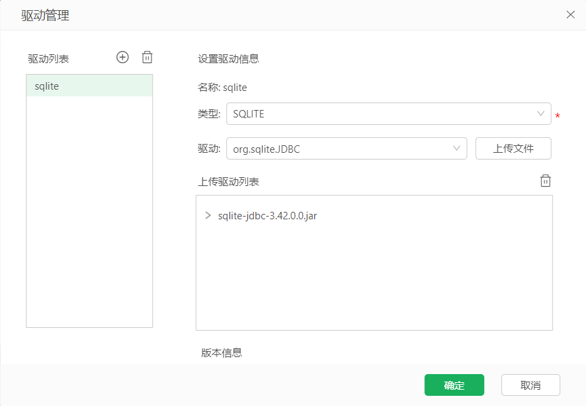Select sqlite entry in driver list
Screen dimensions: 586x406
(90, 86)
